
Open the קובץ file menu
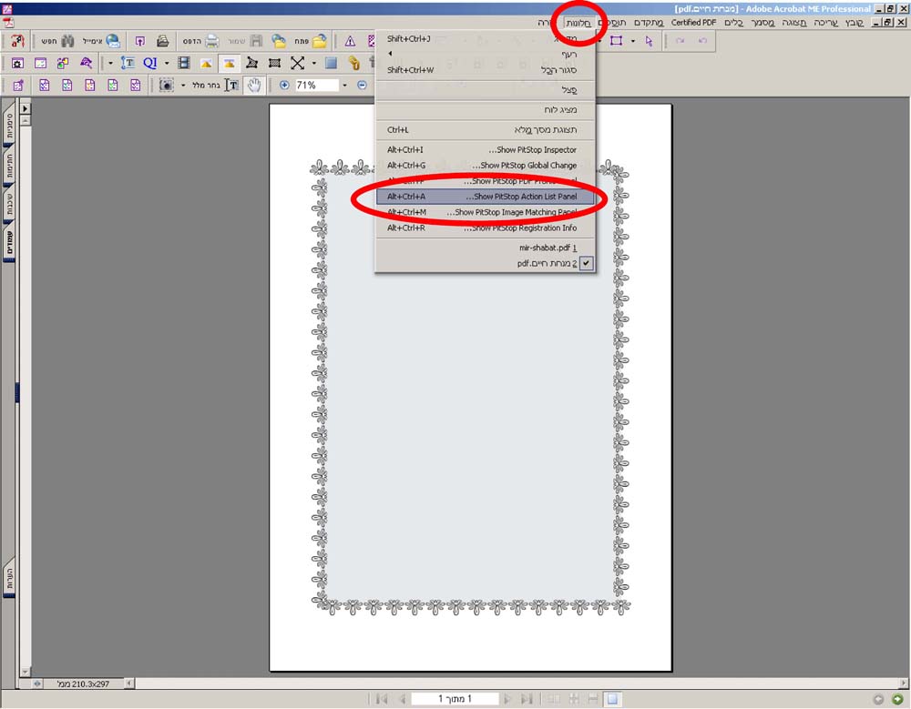(x=854, y=23)
